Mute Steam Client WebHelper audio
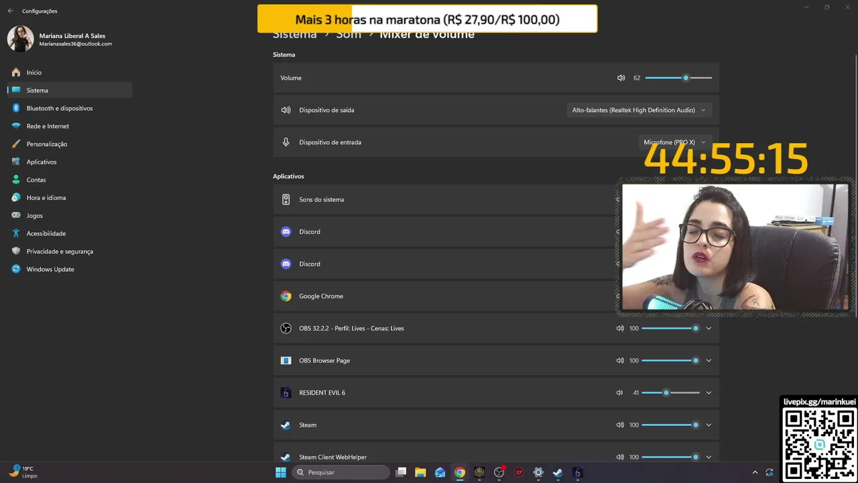 (620, 457)
